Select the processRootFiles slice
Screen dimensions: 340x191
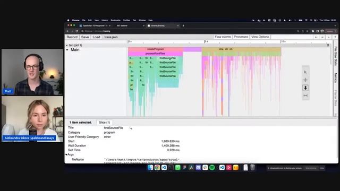point(156,54)
